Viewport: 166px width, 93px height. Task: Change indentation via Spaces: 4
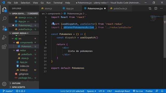point(91,91)
